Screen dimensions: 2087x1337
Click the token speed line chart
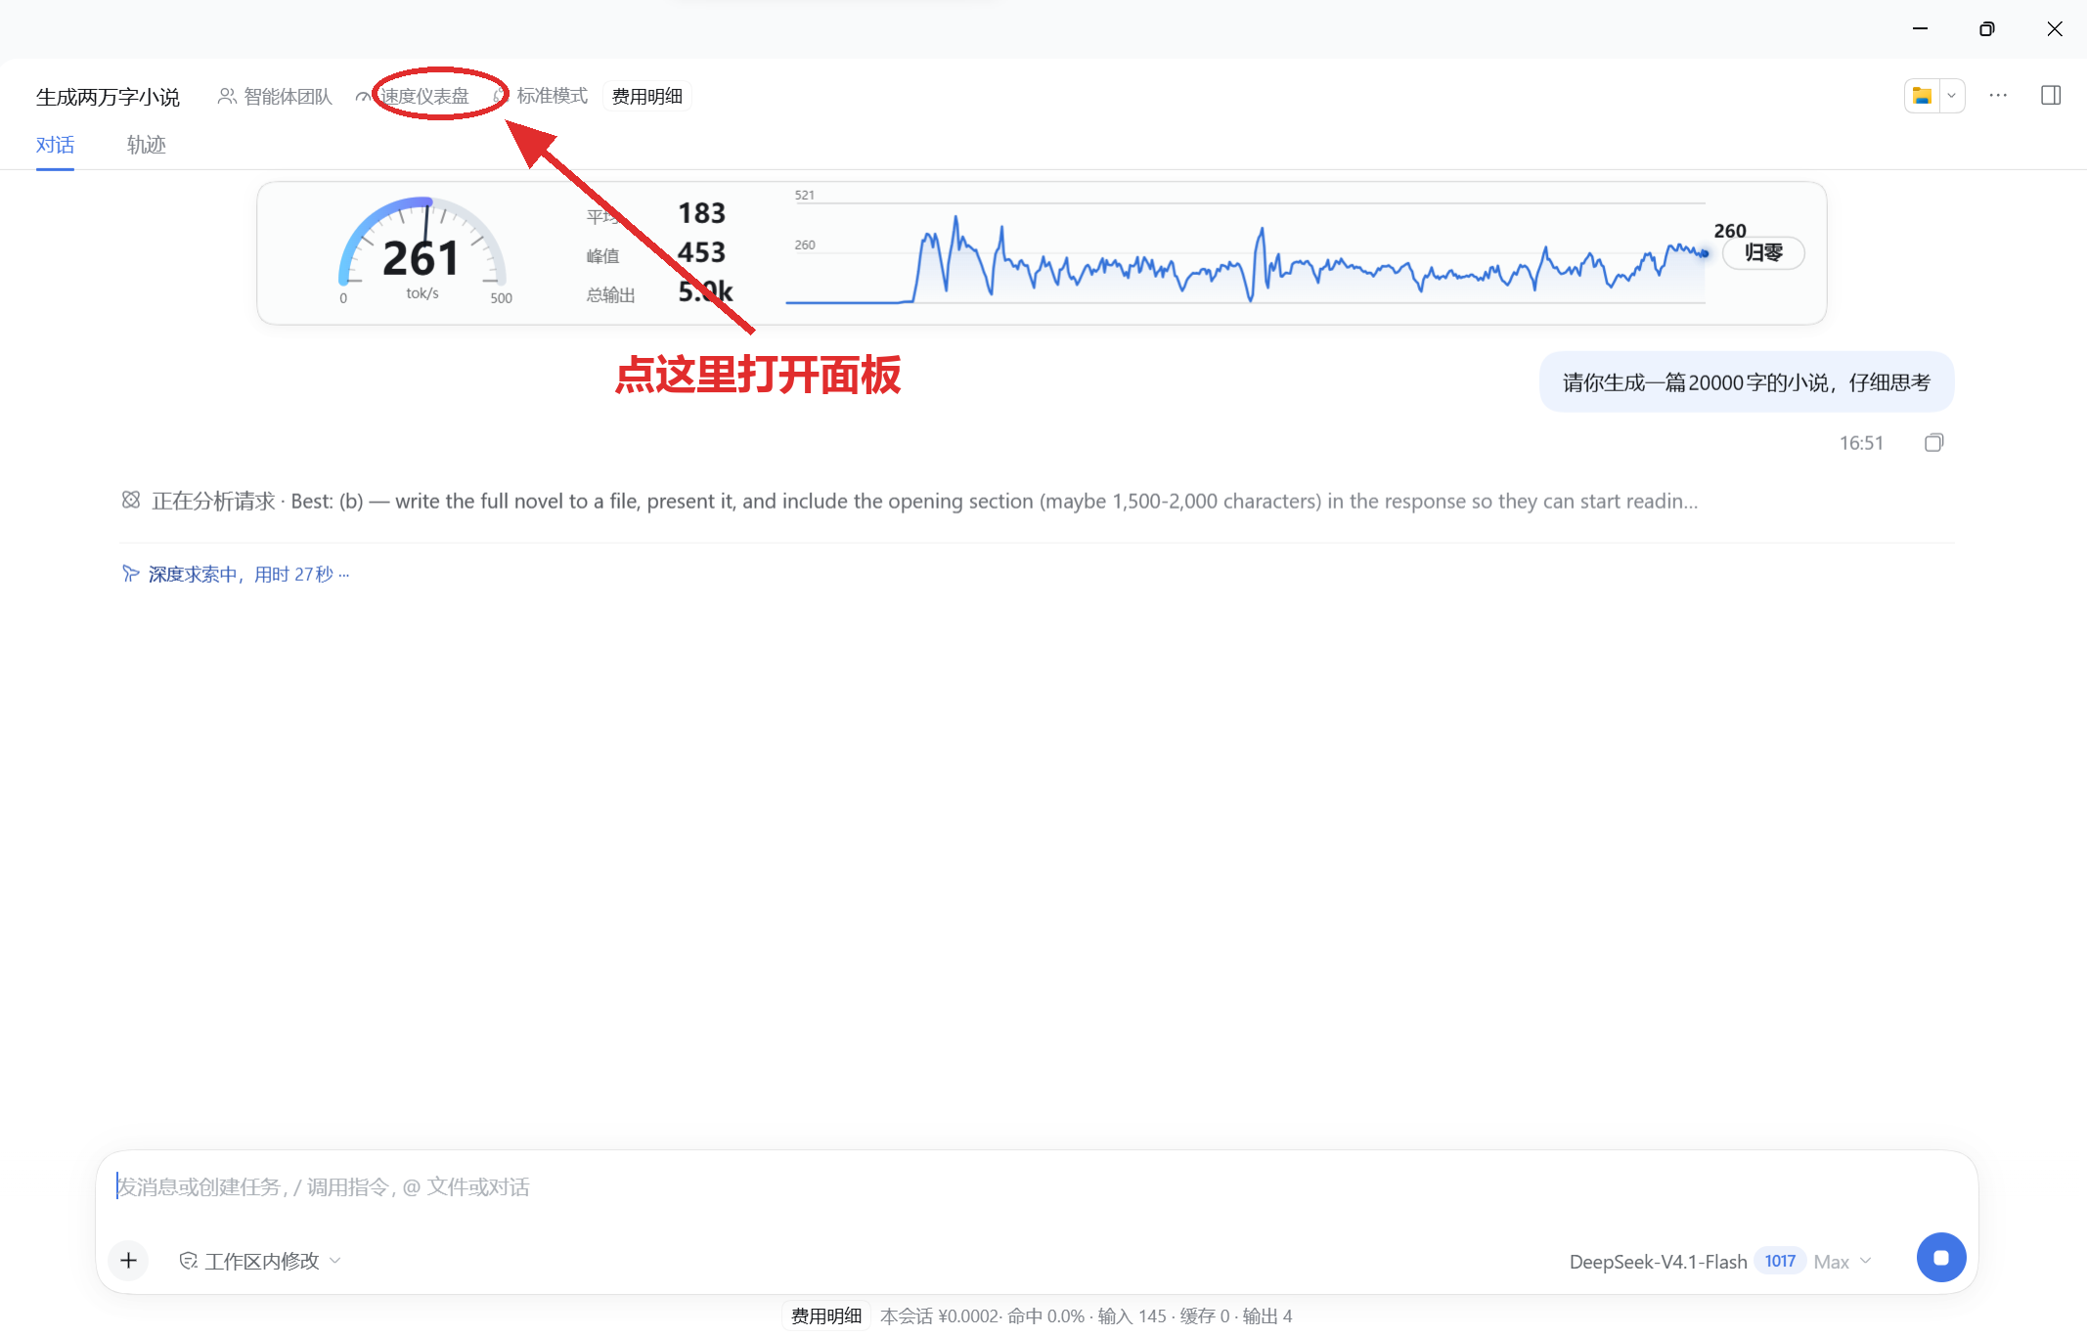1245,253
